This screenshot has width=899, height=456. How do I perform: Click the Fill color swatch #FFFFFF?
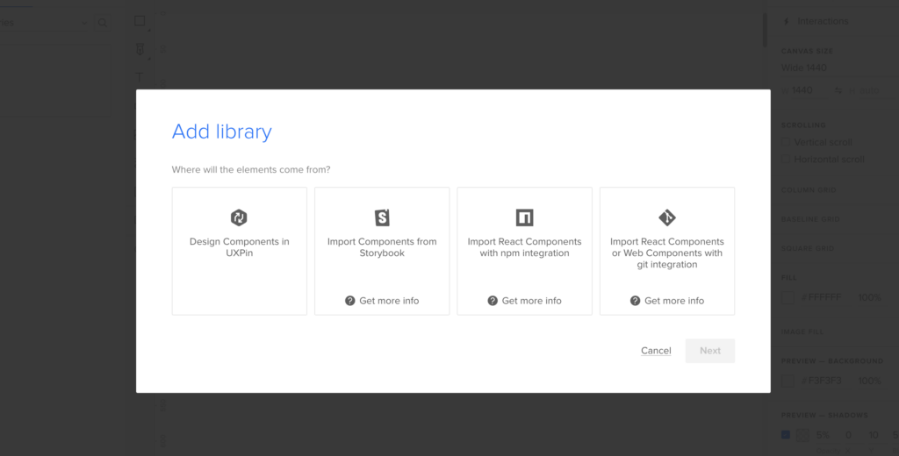coord(788,298)
